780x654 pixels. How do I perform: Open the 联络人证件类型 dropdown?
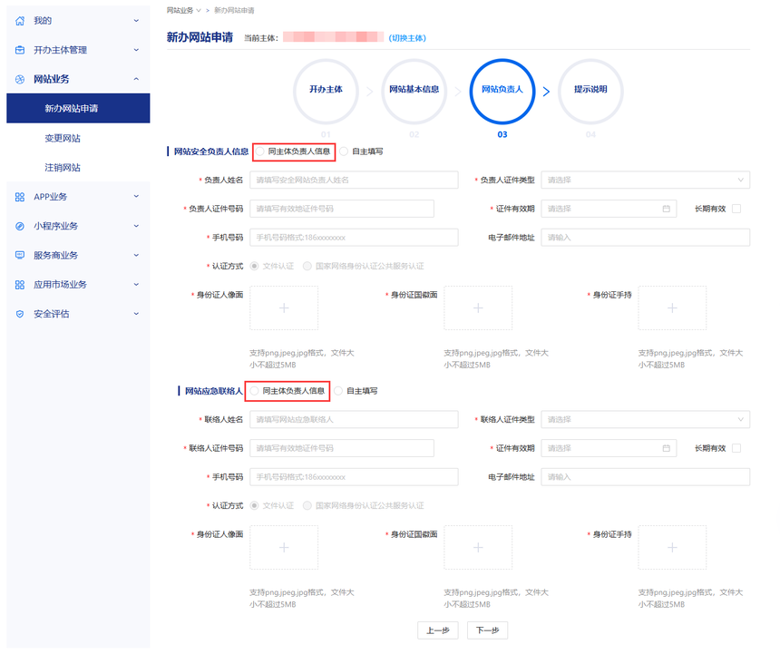(645, 420)
